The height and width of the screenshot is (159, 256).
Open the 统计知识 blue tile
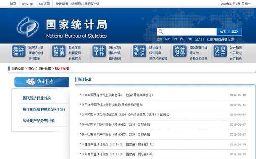pyautogui.click(x=139, y=51)
